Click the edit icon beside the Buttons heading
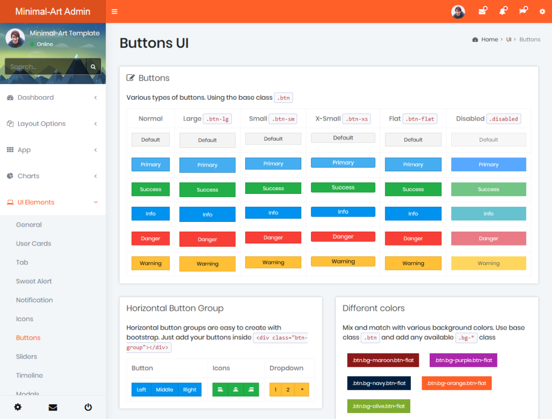552x419 pixels. point(130,78)
